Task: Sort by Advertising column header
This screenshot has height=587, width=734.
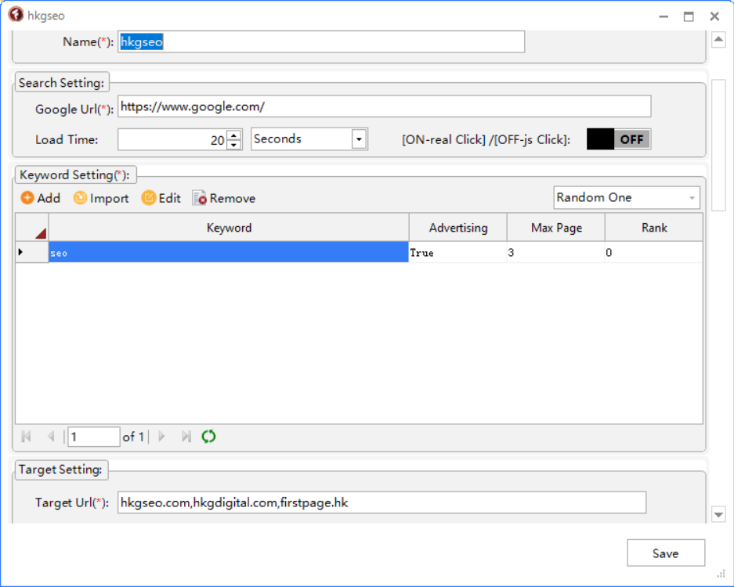Action: [457, 228]
